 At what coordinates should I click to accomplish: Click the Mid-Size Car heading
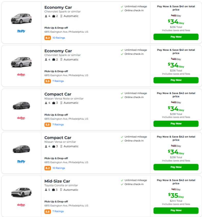[x=57, y=181]
